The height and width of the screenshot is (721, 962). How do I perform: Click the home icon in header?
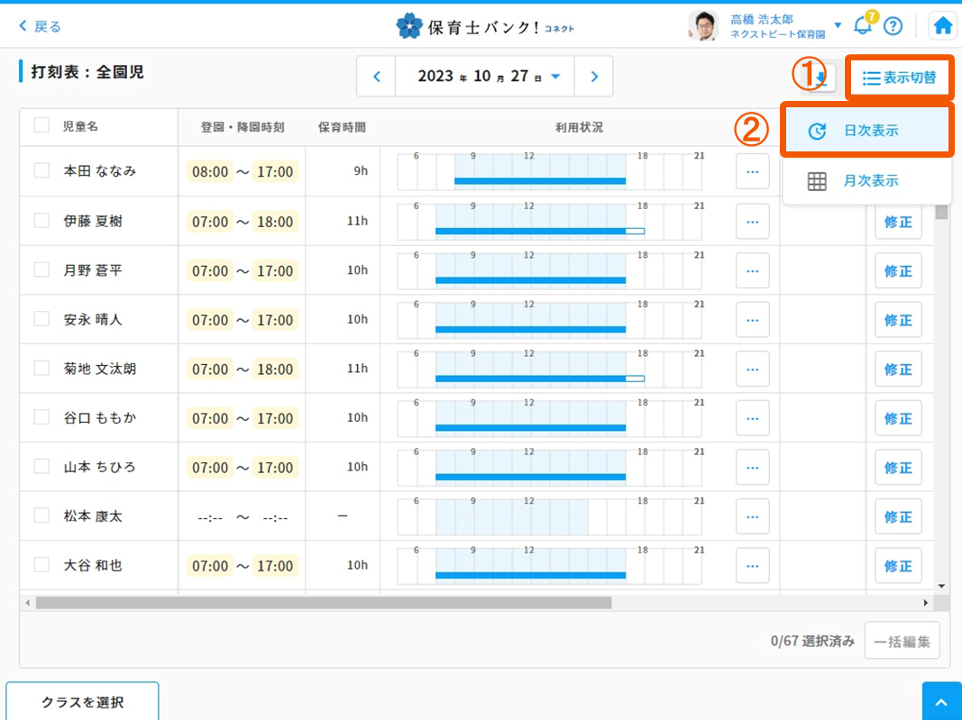[943, 25]
